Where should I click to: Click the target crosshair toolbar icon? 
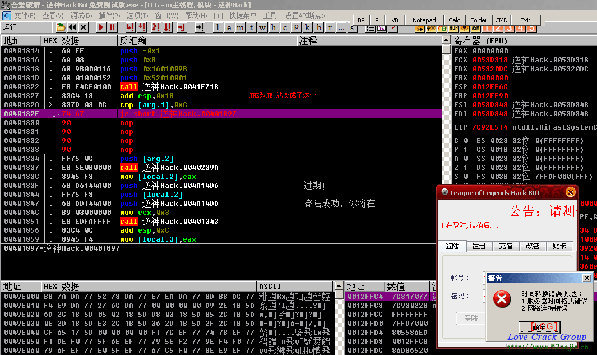click(x=465, y=28)
